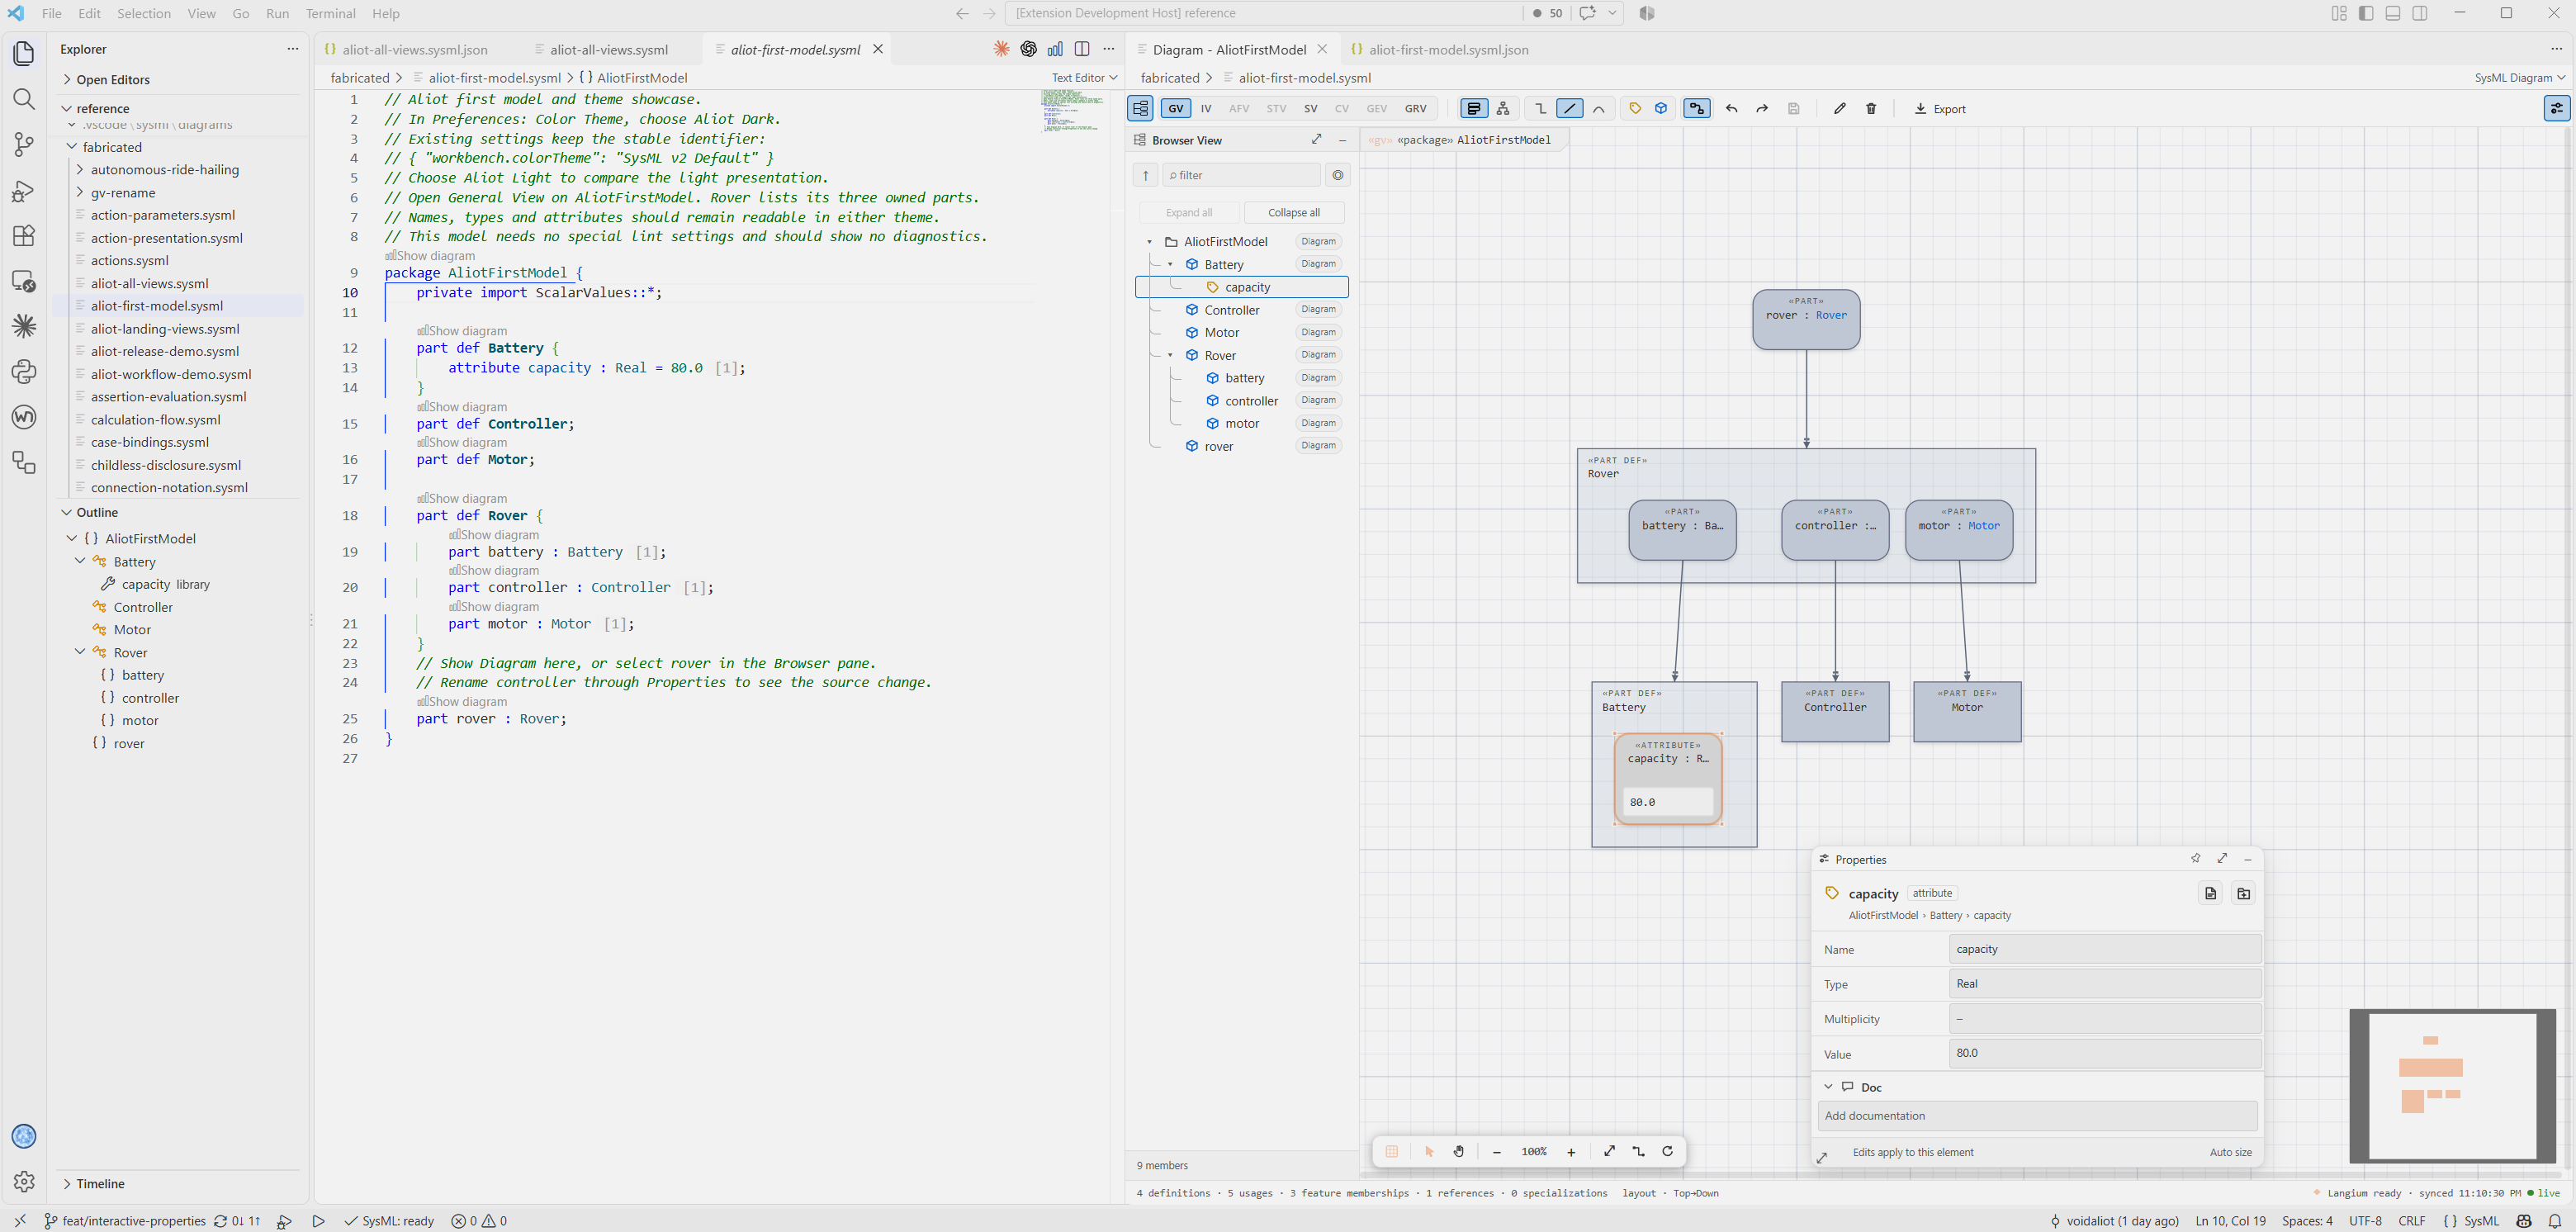Screen dimensions: 2576x1232
Task: Open the Text Editor dropdown
Action: pyautogui.click(x=1084, y=78)
